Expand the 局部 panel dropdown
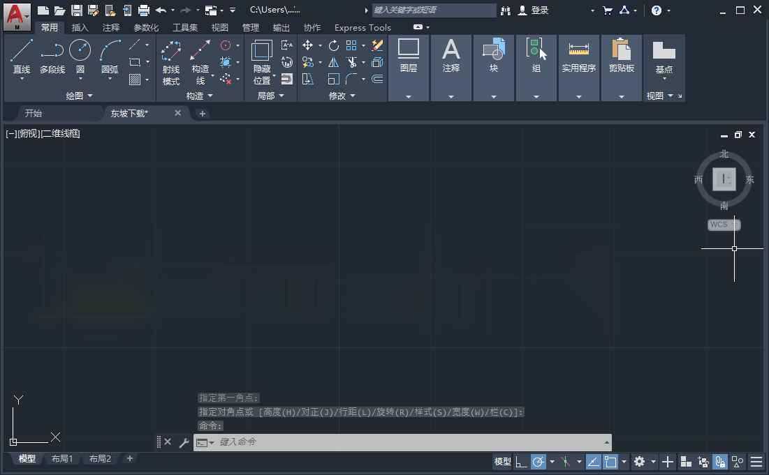 (270, 96)
